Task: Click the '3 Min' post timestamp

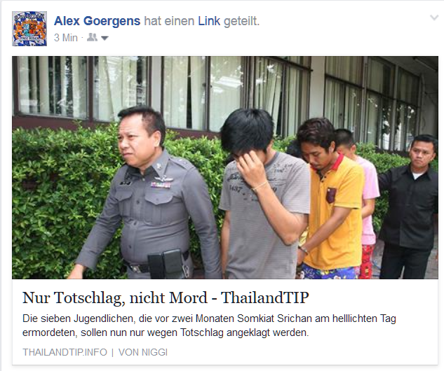Action: tap(66, 38)
